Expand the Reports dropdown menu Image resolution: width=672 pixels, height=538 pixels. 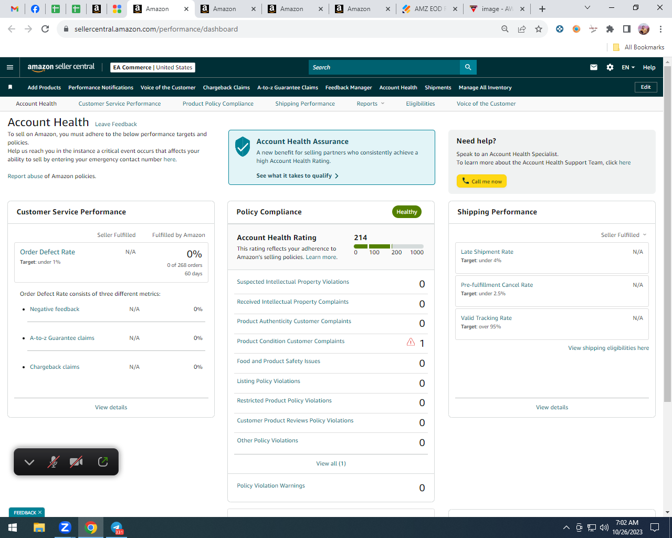370,104
